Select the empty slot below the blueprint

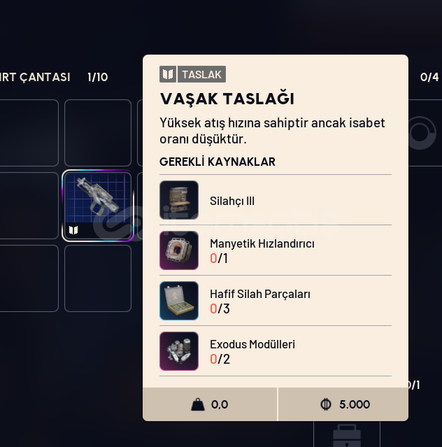tap(98, 278)
